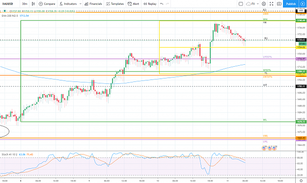The height and width of the screenshot is (183, 307).
Task: Click the 1728.63 black price label
Action: tap(301, 40)
